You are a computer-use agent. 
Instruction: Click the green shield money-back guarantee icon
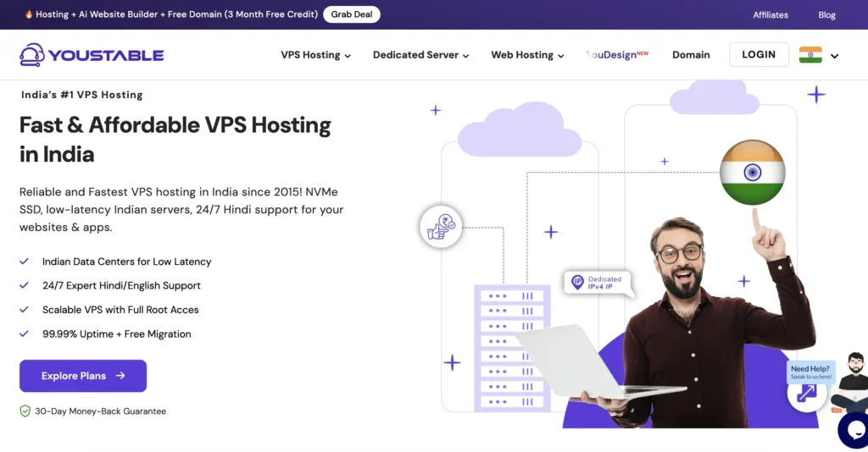25,411
